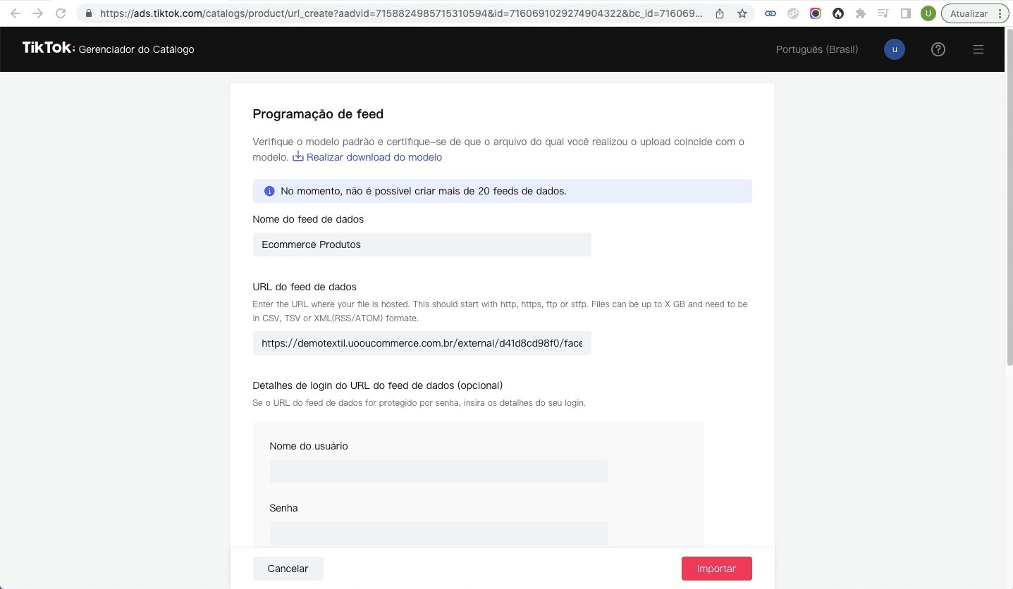Click the share icon in address bar

720,13
